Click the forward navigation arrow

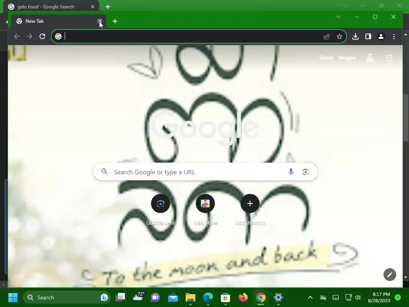point(30,36)
